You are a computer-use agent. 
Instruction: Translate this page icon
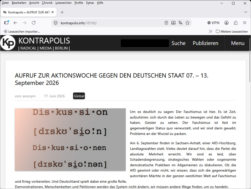tap(180, 23)
